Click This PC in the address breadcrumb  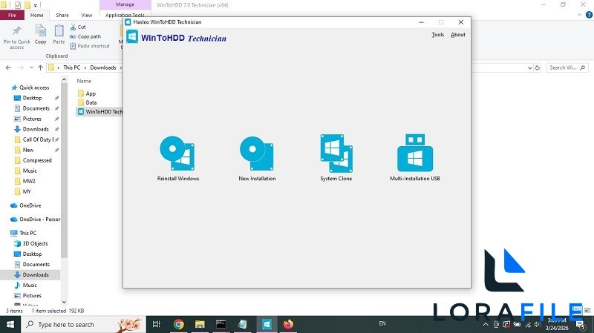pos(71,67)
